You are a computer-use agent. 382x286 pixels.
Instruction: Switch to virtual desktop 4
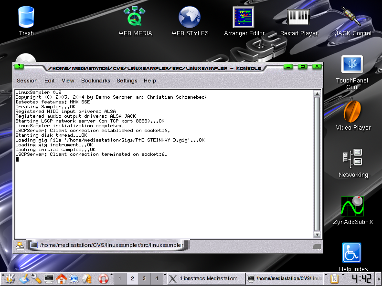[x=157, y=278]
